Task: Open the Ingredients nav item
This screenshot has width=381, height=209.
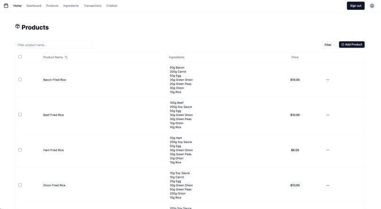Action: [71, 6]
